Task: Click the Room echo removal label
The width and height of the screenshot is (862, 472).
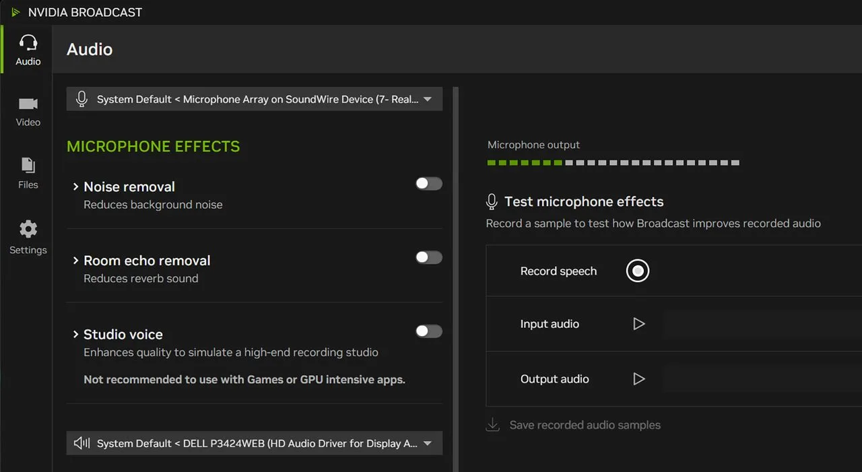Action: (x=147, y=261)
